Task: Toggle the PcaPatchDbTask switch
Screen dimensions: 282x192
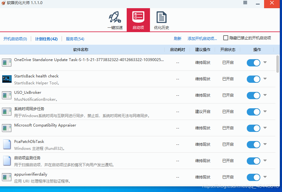Action: point(253,144)
